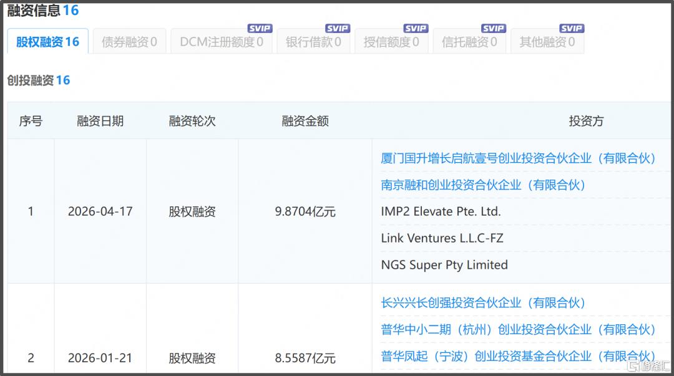This screenshot has height=376, width=674.
Task: Click the 融资信息 16 page heading
Action: pyautogui.click(x=42, y=10)
